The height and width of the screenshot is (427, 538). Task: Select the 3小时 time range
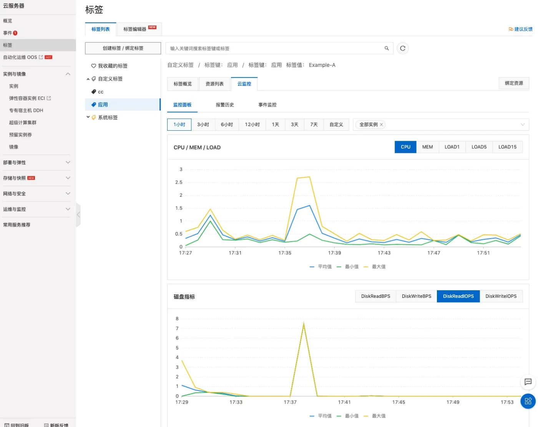[203, 125]
